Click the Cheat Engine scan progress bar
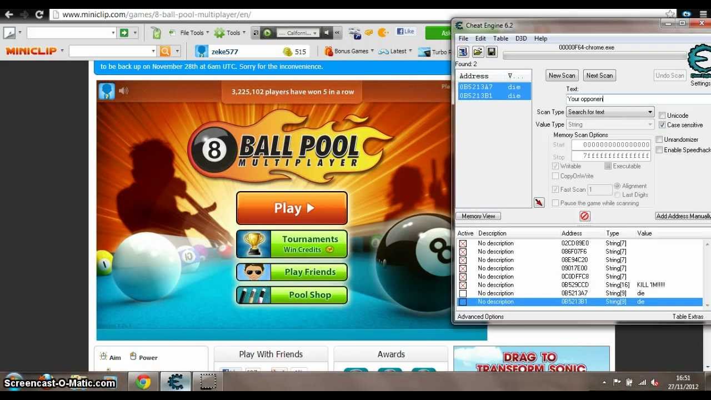 click(594, 56)
